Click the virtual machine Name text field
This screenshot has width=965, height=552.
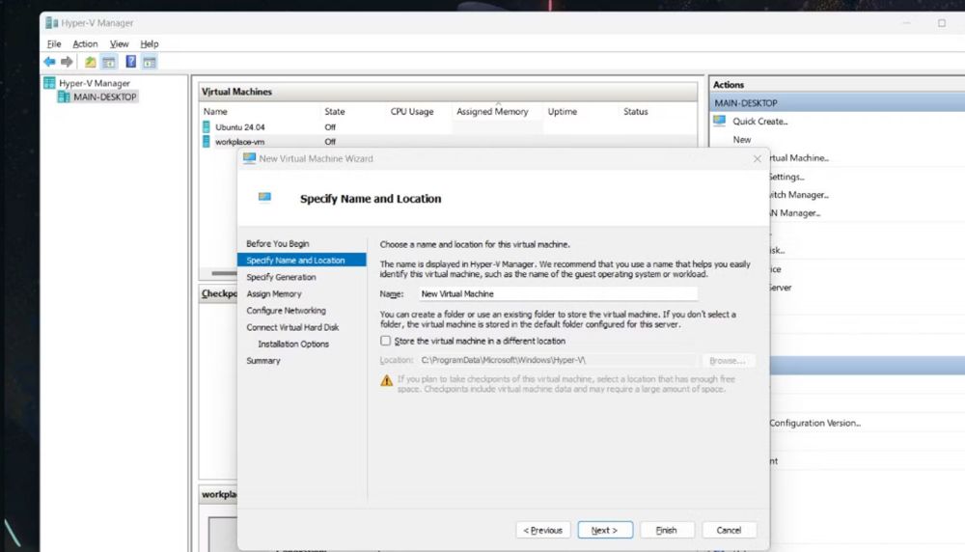pos(557,293)
